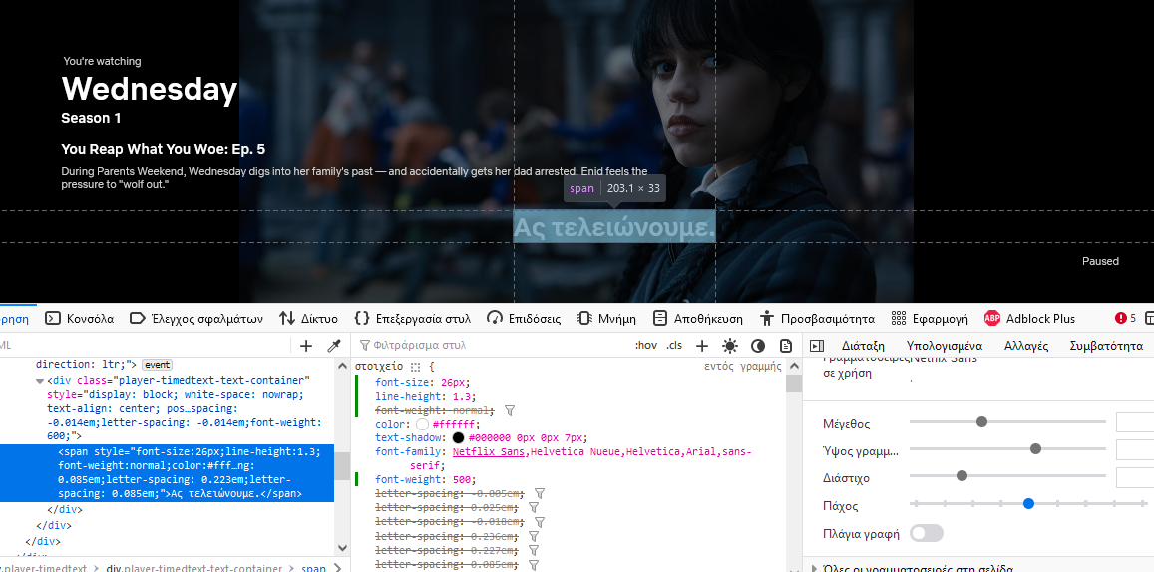Open the black text-shadow color swatch
Image resolution: width=1154 pixels, height=572 pixels.
click(x=459, y=438)
